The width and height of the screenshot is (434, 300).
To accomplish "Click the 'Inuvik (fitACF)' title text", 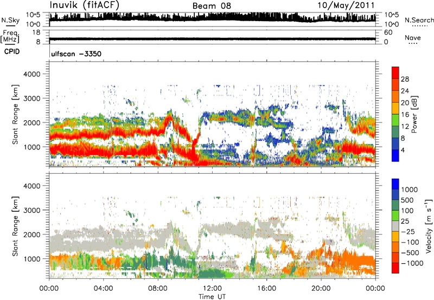I will (x=85, y=5).
